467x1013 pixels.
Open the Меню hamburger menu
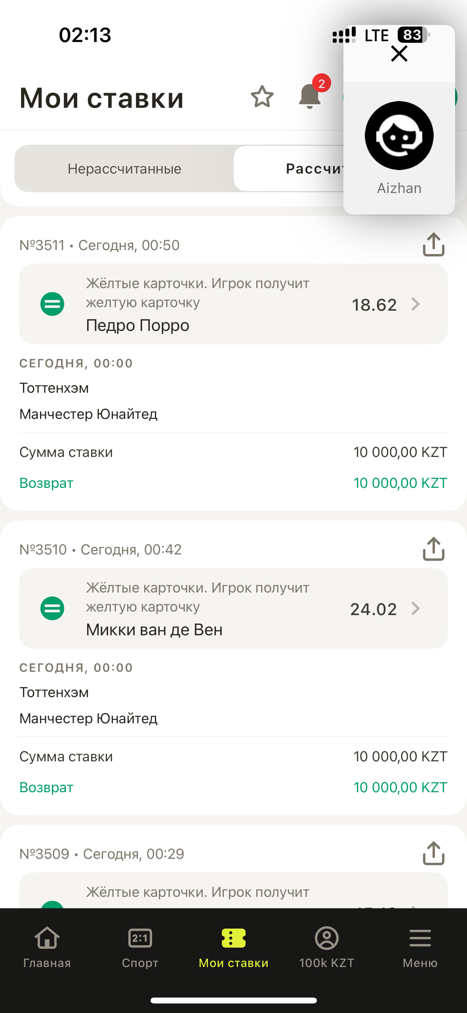coord(420,946)
